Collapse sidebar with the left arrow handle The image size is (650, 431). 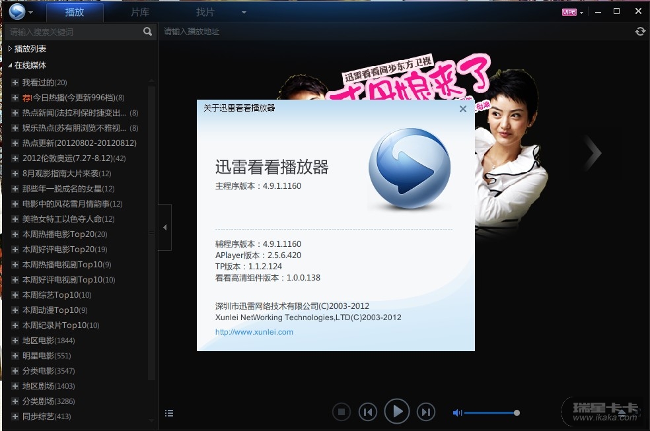pyautogui.click(x=165, y=227)
